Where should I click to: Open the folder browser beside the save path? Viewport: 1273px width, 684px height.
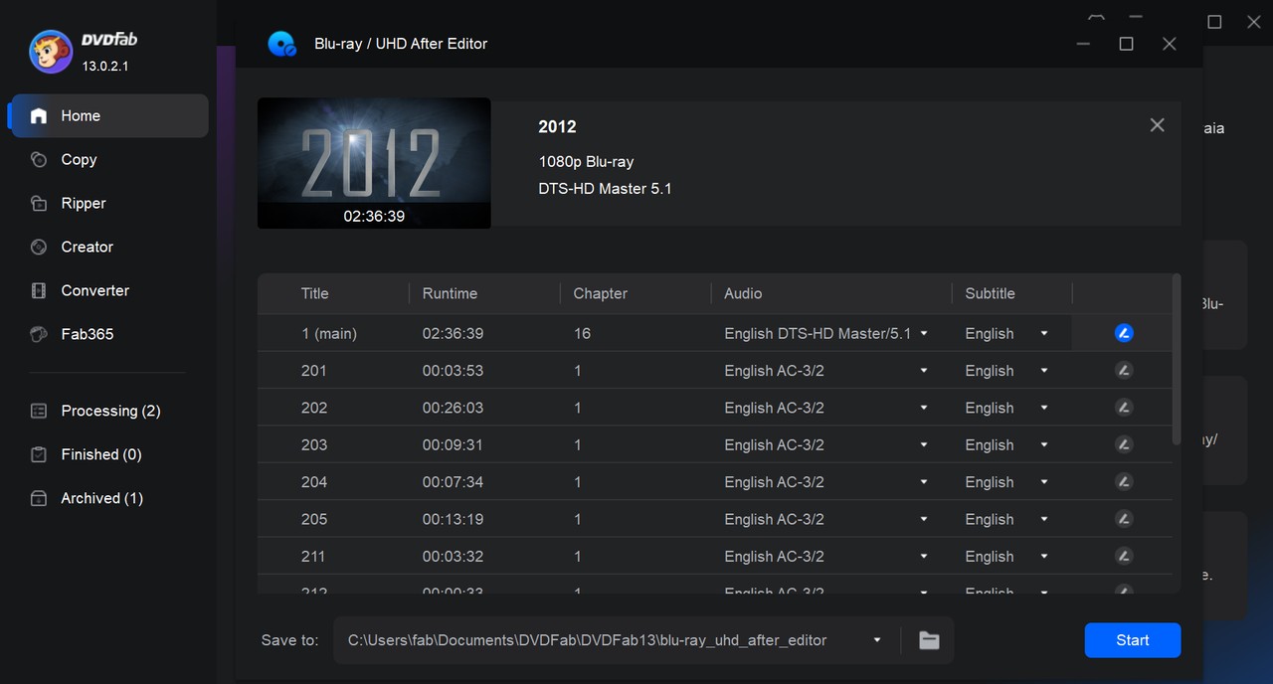929,640
